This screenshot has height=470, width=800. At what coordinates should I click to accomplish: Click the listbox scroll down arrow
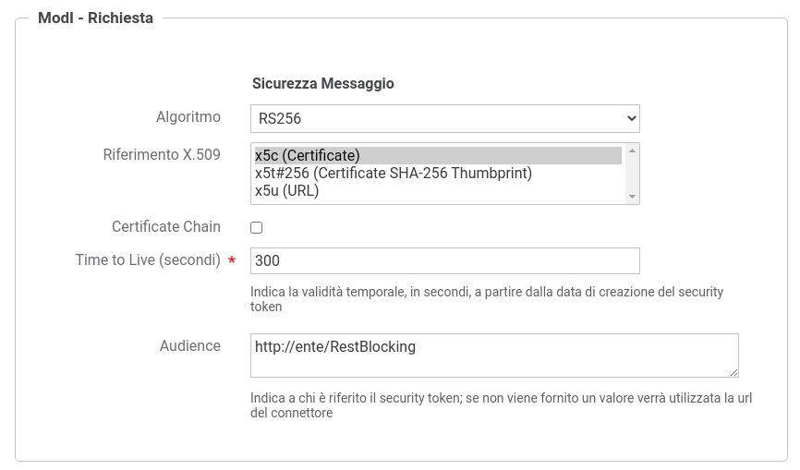pyautogui.click(x=632, y=197)
